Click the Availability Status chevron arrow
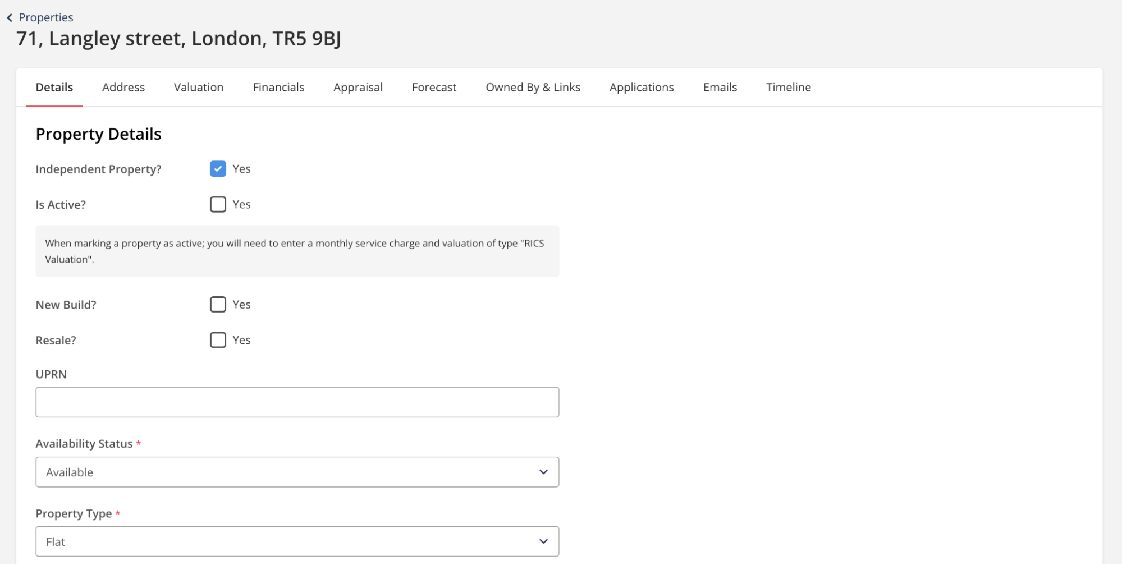 [543, 472]
